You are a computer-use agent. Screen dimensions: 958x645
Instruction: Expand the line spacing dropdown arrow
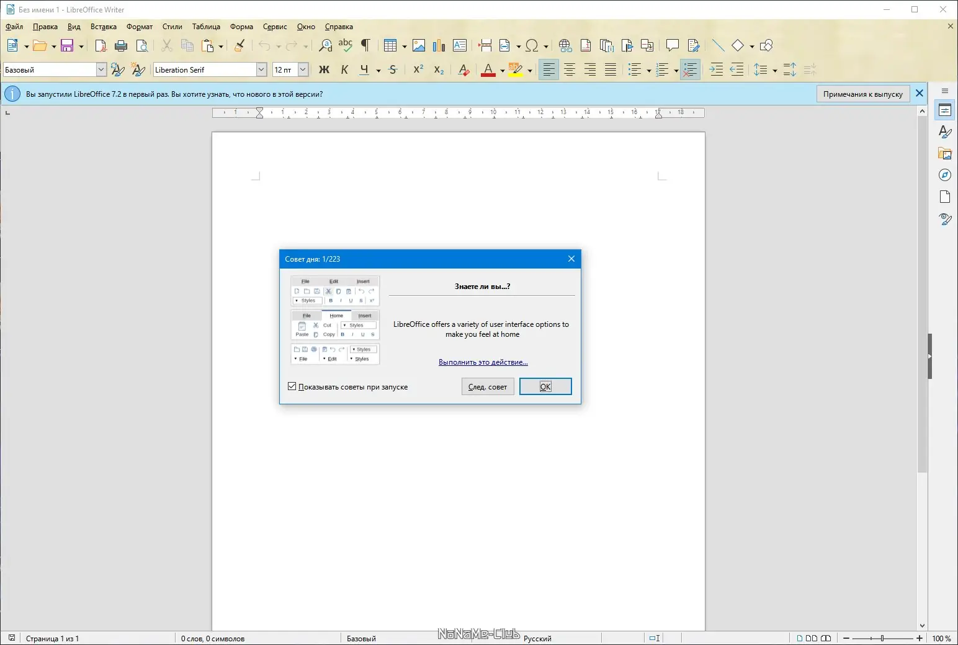pyautogui.click(x=775, y=71)
